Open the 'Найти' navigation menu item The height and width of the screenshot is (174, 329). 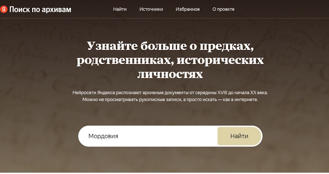pos(120,9)
